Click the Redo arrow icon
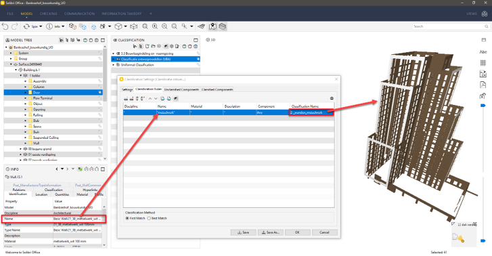 coord(14,26)
